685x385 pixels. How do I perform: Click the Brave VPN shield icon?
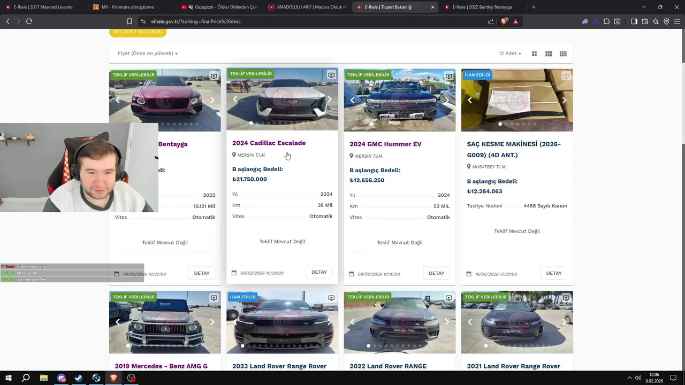point(666,21)
